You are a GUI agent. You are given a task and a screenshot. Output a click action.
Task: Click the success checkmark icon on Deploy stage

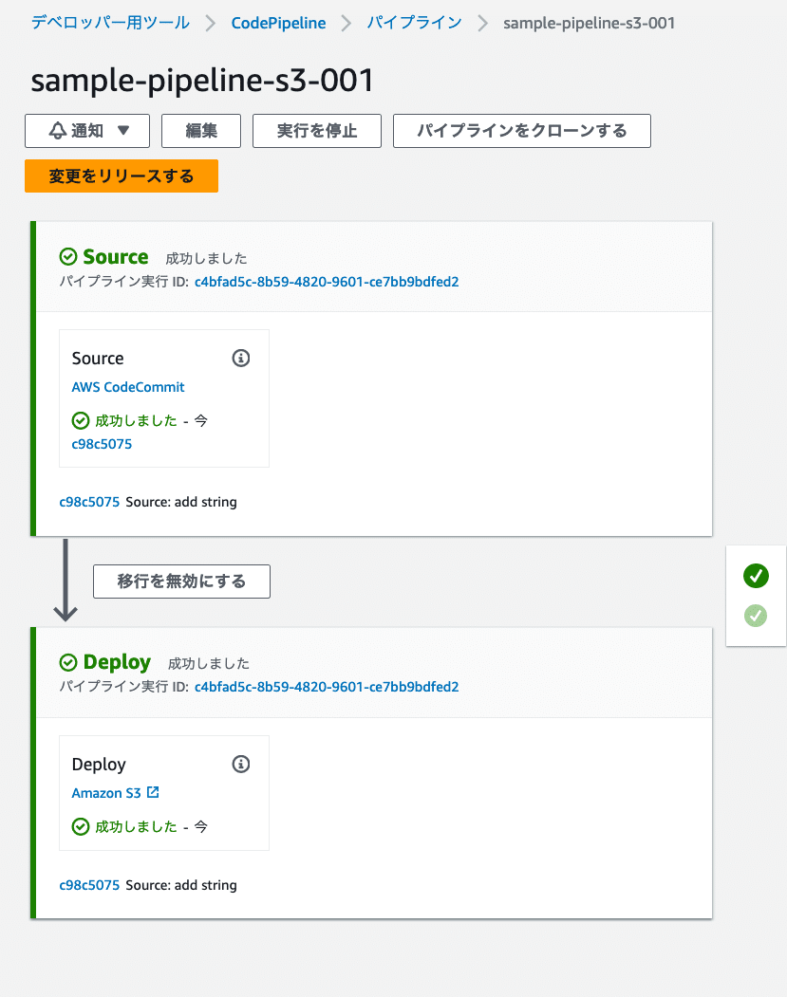(x=68, y=662)
